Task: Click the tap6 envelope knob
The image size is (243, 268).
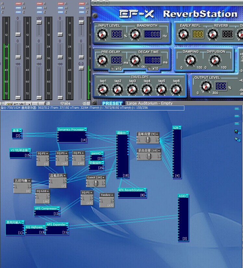Action: (176, 89)
